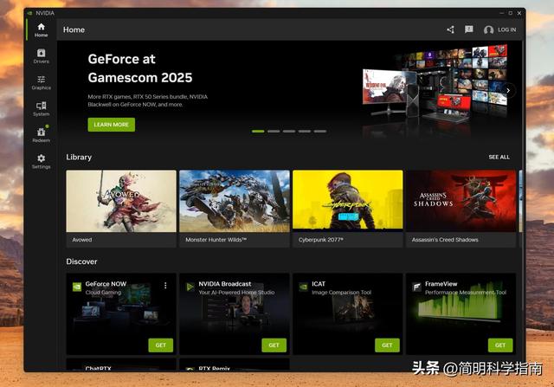
Task: Click the FrameView title text
Action: (x=441, y=284)
